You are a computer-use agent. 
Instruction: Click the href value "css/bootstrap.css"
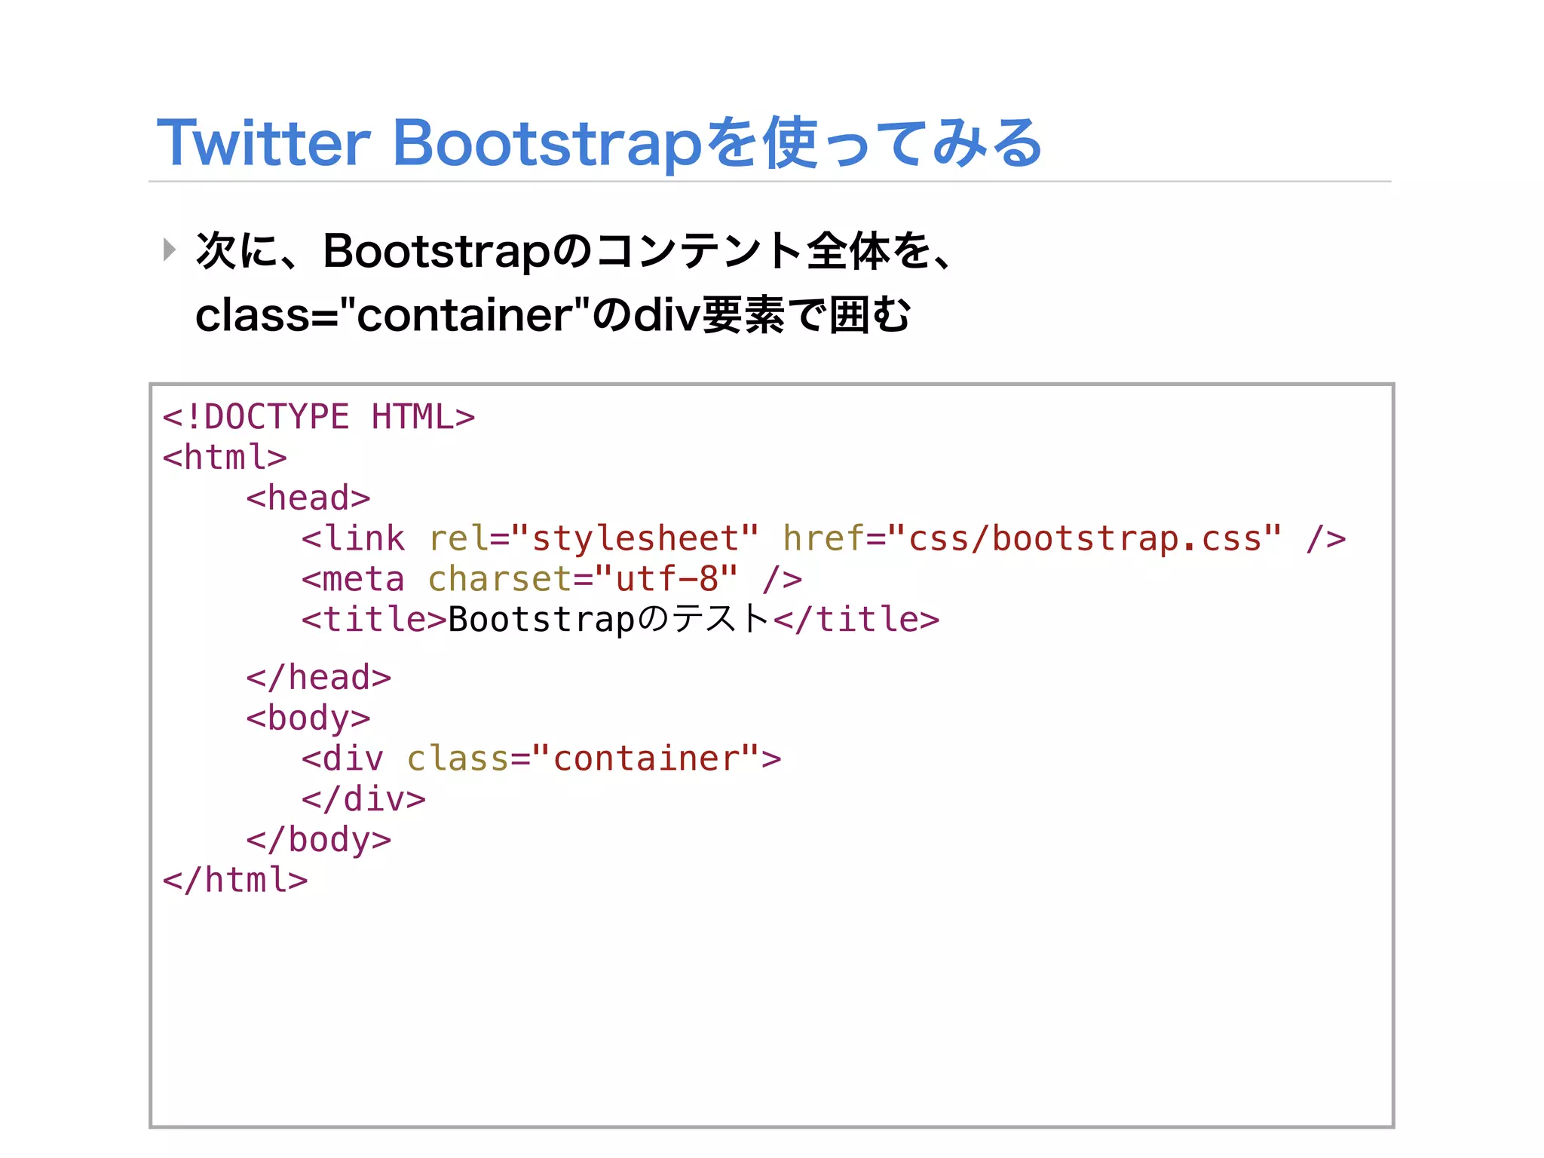coord(1085,538)
